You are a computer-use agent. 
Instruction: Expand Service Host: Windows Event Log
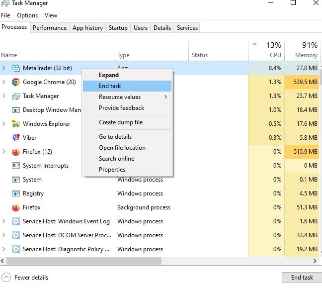point(3,221)
